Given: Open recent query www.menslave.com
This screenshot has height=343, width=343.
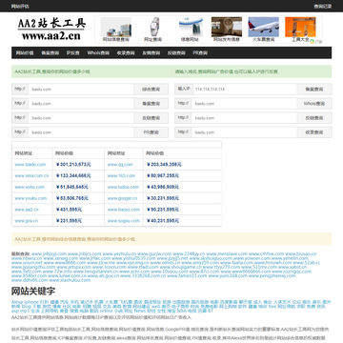Looking at the screenshot, I should [227, 253].
